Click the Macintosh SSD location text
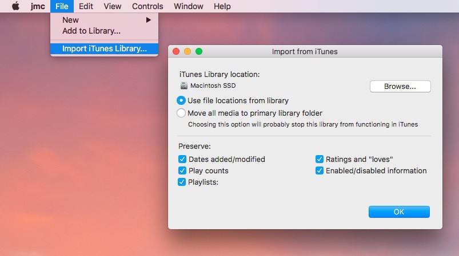Screen dimensions: 459x256 213,86
